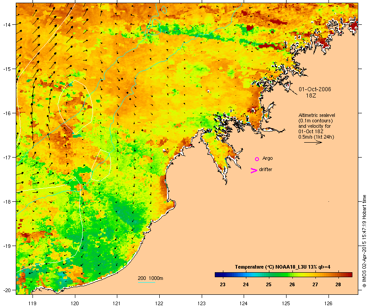Click the longitude label 125
370x307 pixels.
[x=286, y=303]
